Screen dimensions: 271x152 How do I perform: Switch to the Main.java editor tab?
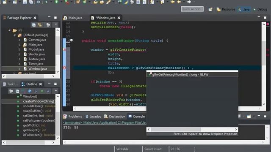tap(73, 18)
